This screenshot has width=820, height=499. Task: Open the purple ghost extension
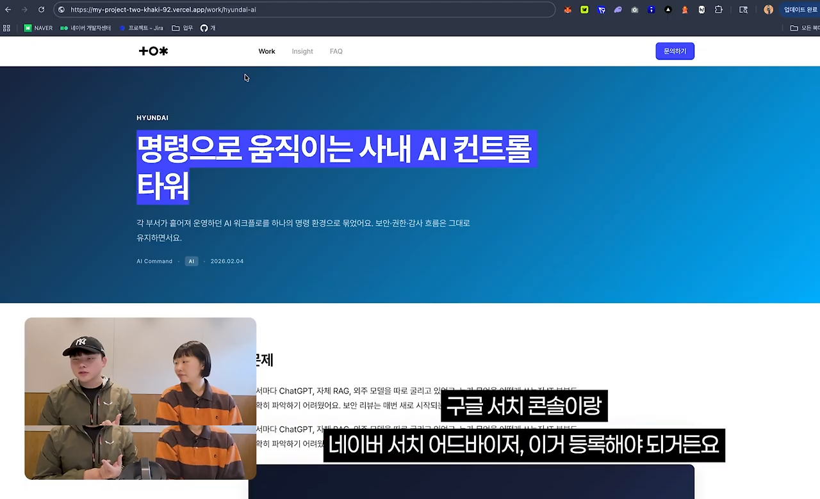pyautogui.click(x=618, y=10)
